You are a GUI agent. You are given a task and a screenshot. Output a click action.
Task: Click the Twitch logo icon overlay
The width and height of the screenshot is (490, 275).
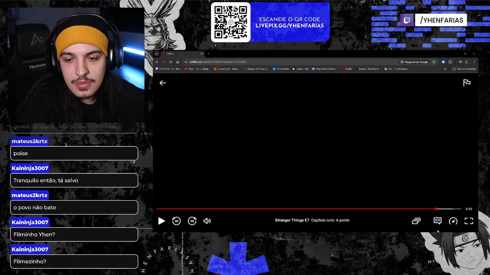(x=407, y=20)
